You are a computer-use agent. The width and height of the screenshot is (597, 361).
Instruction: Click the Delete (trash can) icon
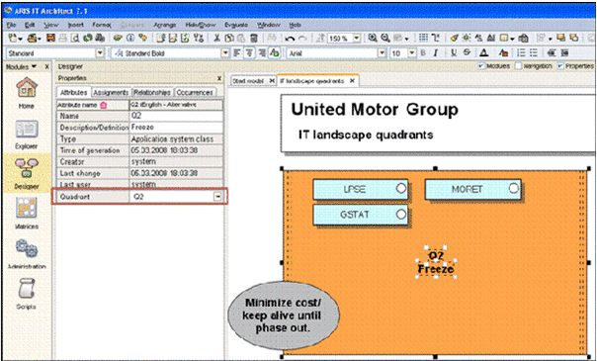coord(254,39)
